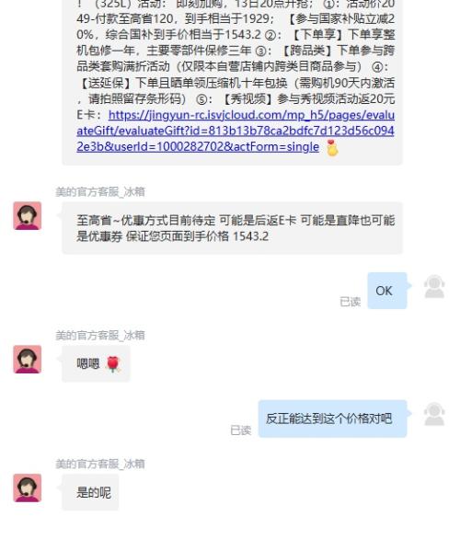This screenshot has height=539, width=460.
Task: Click agent avatar beside 至高省 message
Action: (x=28, y=216)
